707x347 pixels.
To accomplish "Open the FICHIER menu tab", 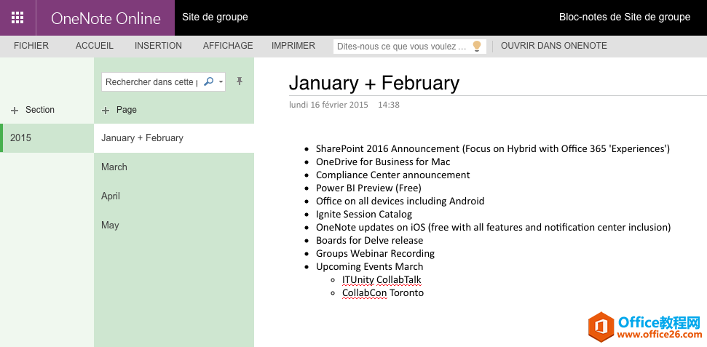I will click(x=31, y=46).
